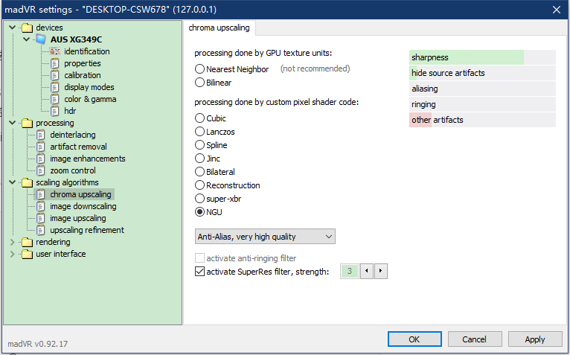
Task: Switch to chroma upscaling tab
Action: 220,28
